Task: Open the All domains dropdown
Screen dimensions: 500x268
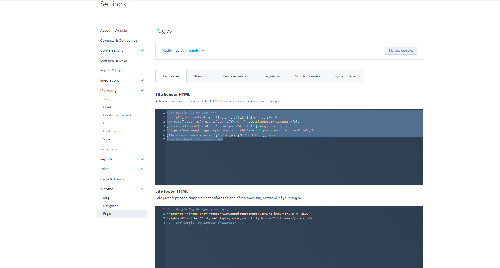Action: click(x=192, y=50)
